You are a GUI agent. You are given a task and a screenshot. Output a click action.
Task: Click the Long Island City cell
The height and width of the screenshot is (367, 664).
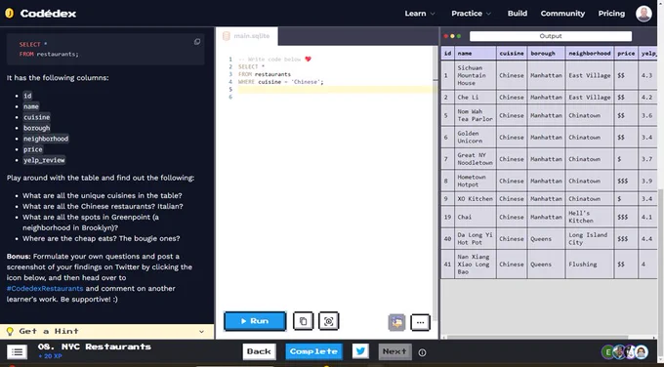(590, 239)
